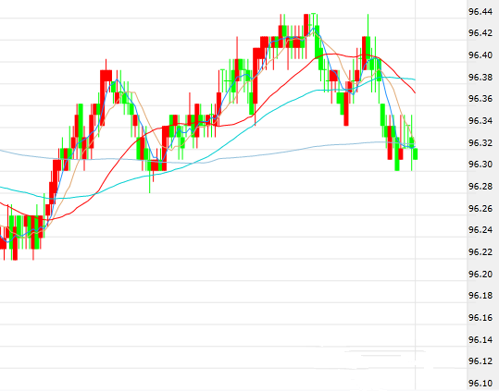Select the 96.18 price level label
499x391 pixels.
click(x=480, y=296)
